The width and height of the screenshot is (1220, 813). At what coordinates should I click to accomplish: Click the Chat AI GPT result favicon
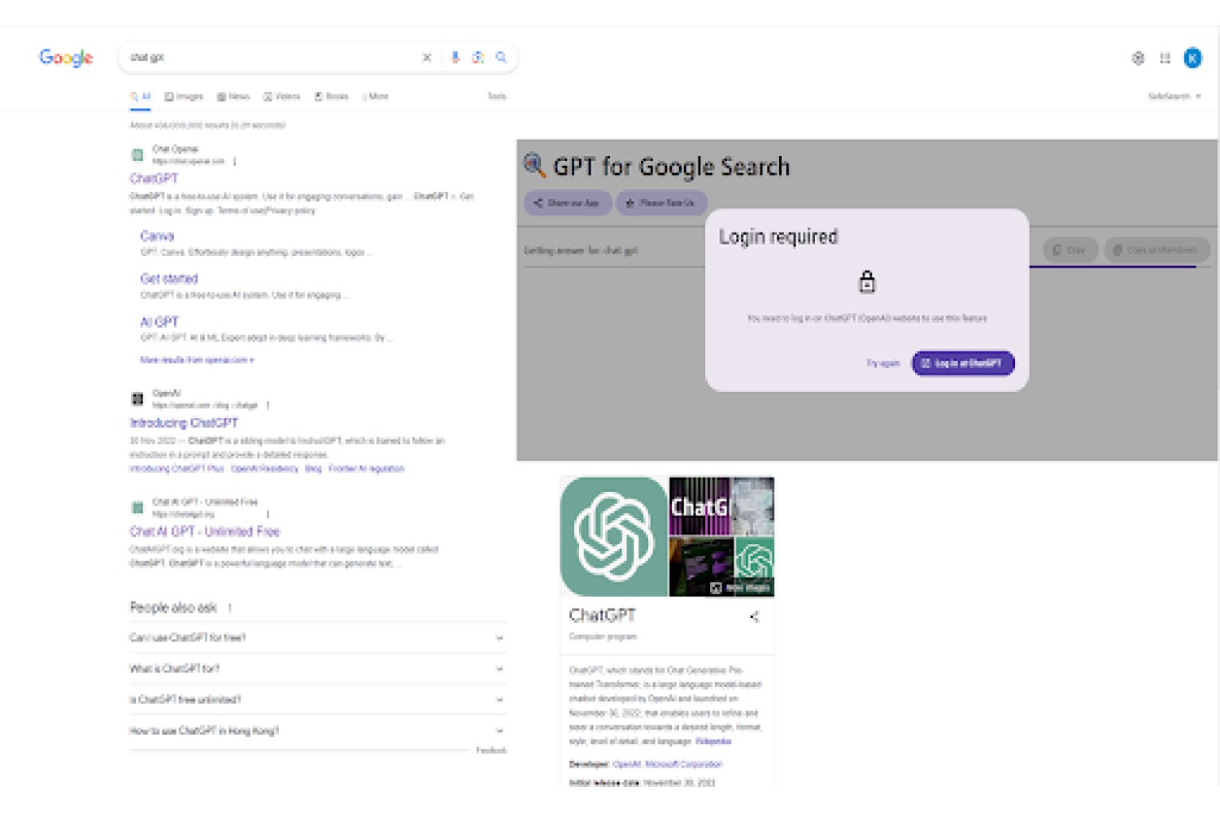[x=137, y=507]
